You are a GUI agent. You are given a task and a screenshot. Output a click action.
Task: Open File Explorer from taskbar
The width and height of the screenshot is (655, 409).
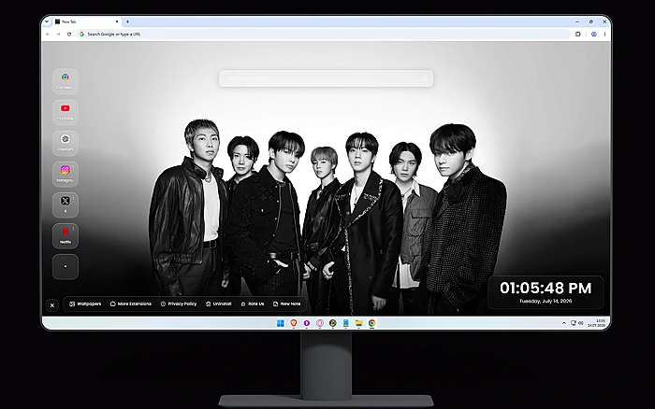click(358, 323)
